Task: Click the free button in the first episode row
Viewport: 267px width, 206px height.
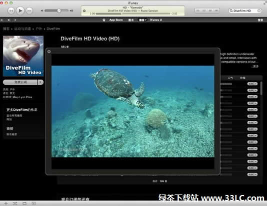Action: click(x=252, y=84)
